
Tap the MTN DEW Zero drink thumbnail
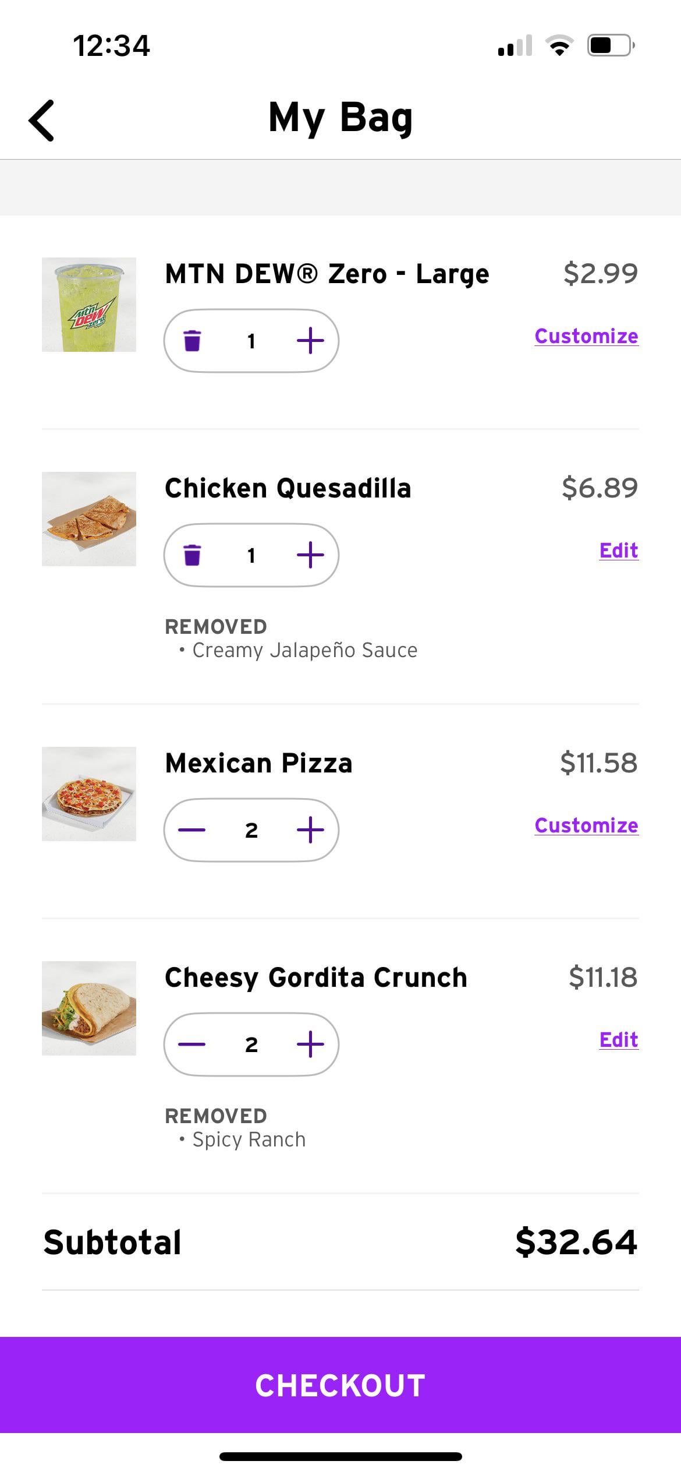click(x=89, y=305)
